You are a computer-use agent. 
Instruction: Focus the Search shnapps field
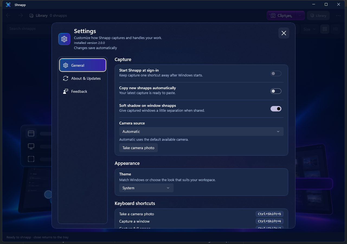tap(29, 29)
